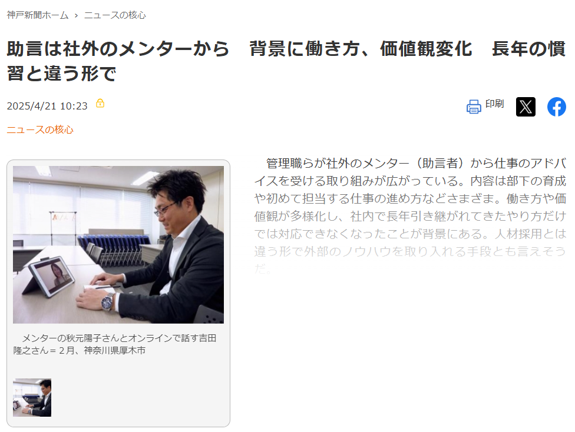The height and width of the screenshot is (432, 575).
Task: Open the orange ニュースの核心 category link
Action: coord(40,129)
